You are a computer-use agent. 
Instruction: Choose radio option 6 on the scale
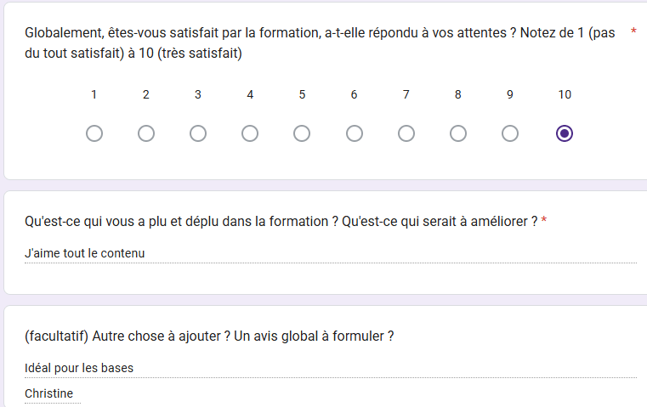click(355, 133)
